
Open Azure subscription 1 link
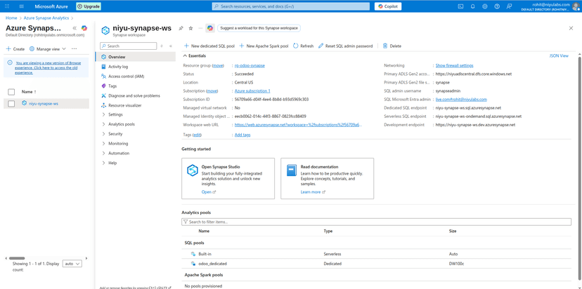point(252,90)
